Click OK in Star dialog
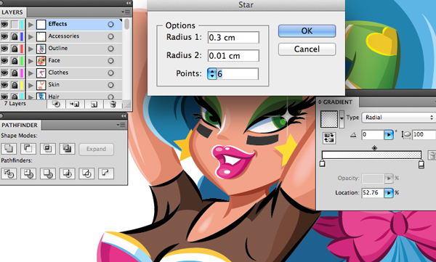436x262 pixels. (x=307, y=30)
